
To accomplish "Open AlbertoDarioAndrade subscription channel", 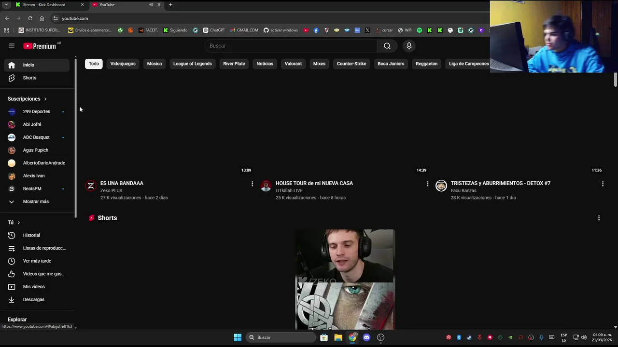I will click(37, 163).
